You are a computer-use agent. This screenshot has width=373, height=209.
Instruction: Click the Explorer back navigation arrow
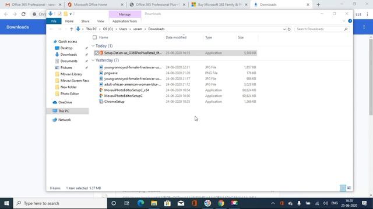51,29
